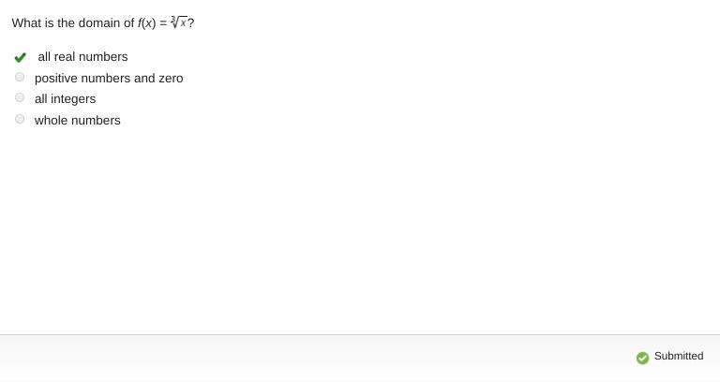Click the green Submitted status check icon

click(x=642, y=358)
